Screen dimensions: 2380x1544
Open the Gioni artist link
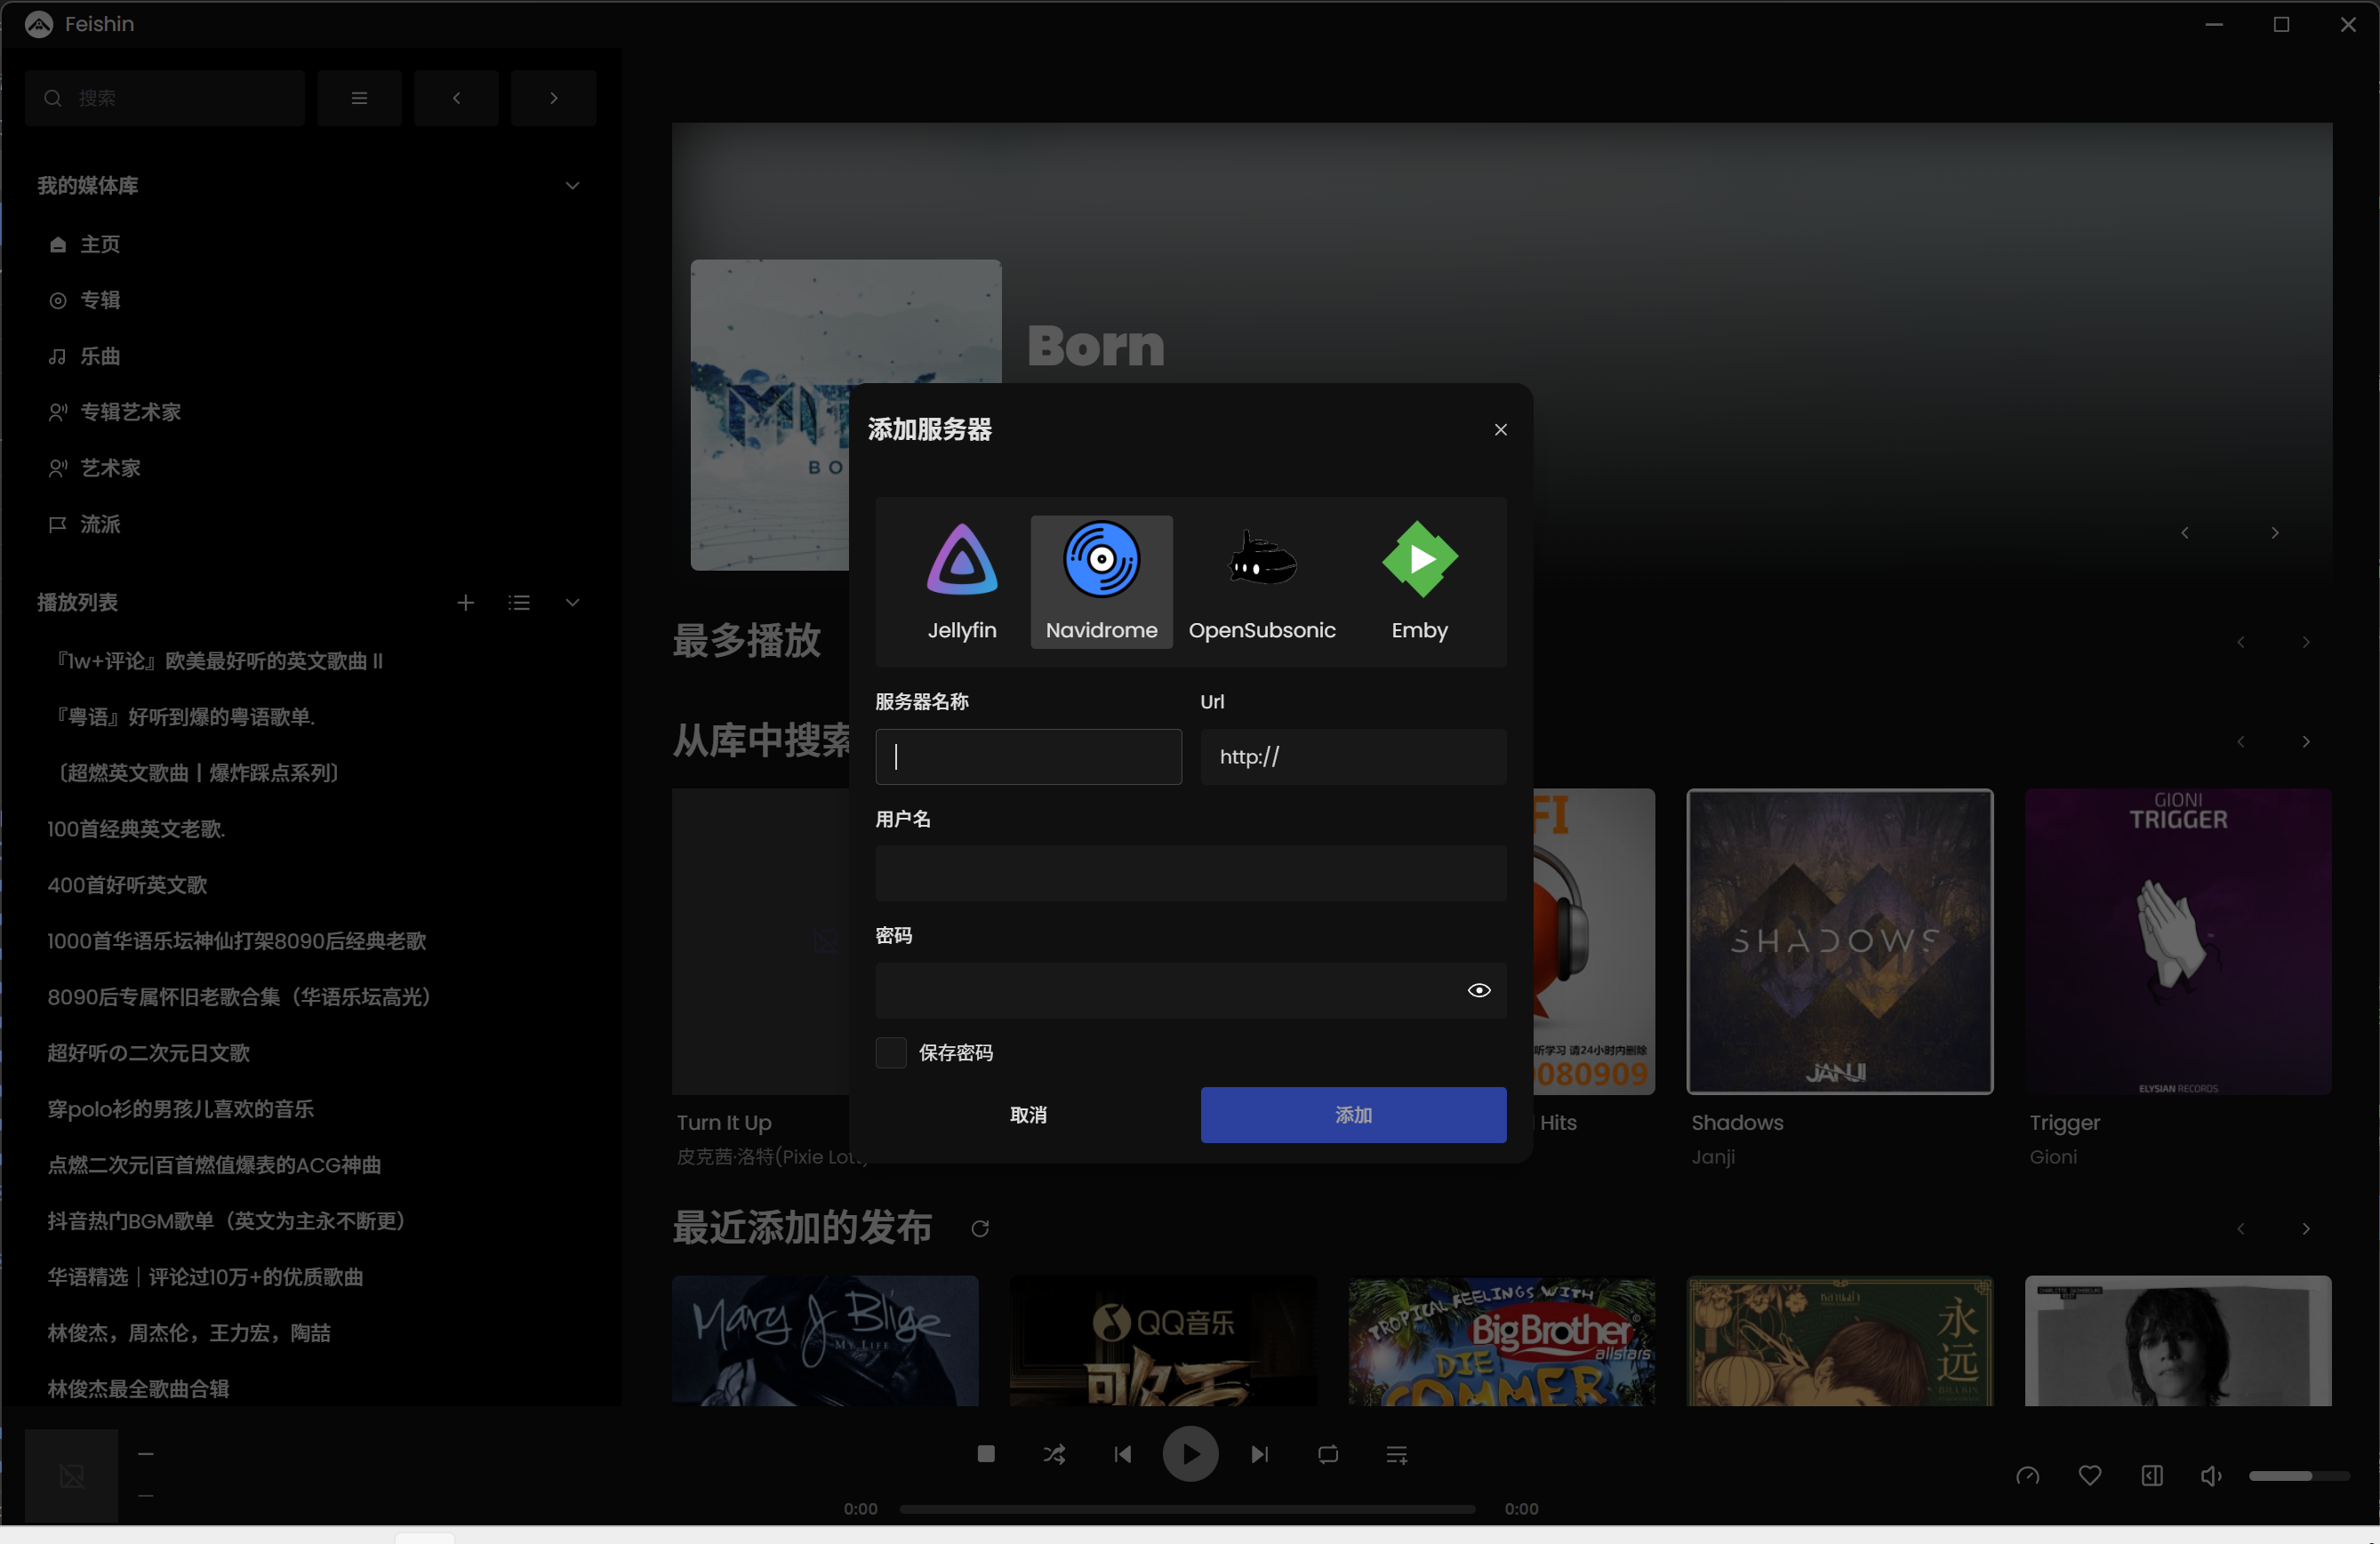[x=2052, y=1157]
